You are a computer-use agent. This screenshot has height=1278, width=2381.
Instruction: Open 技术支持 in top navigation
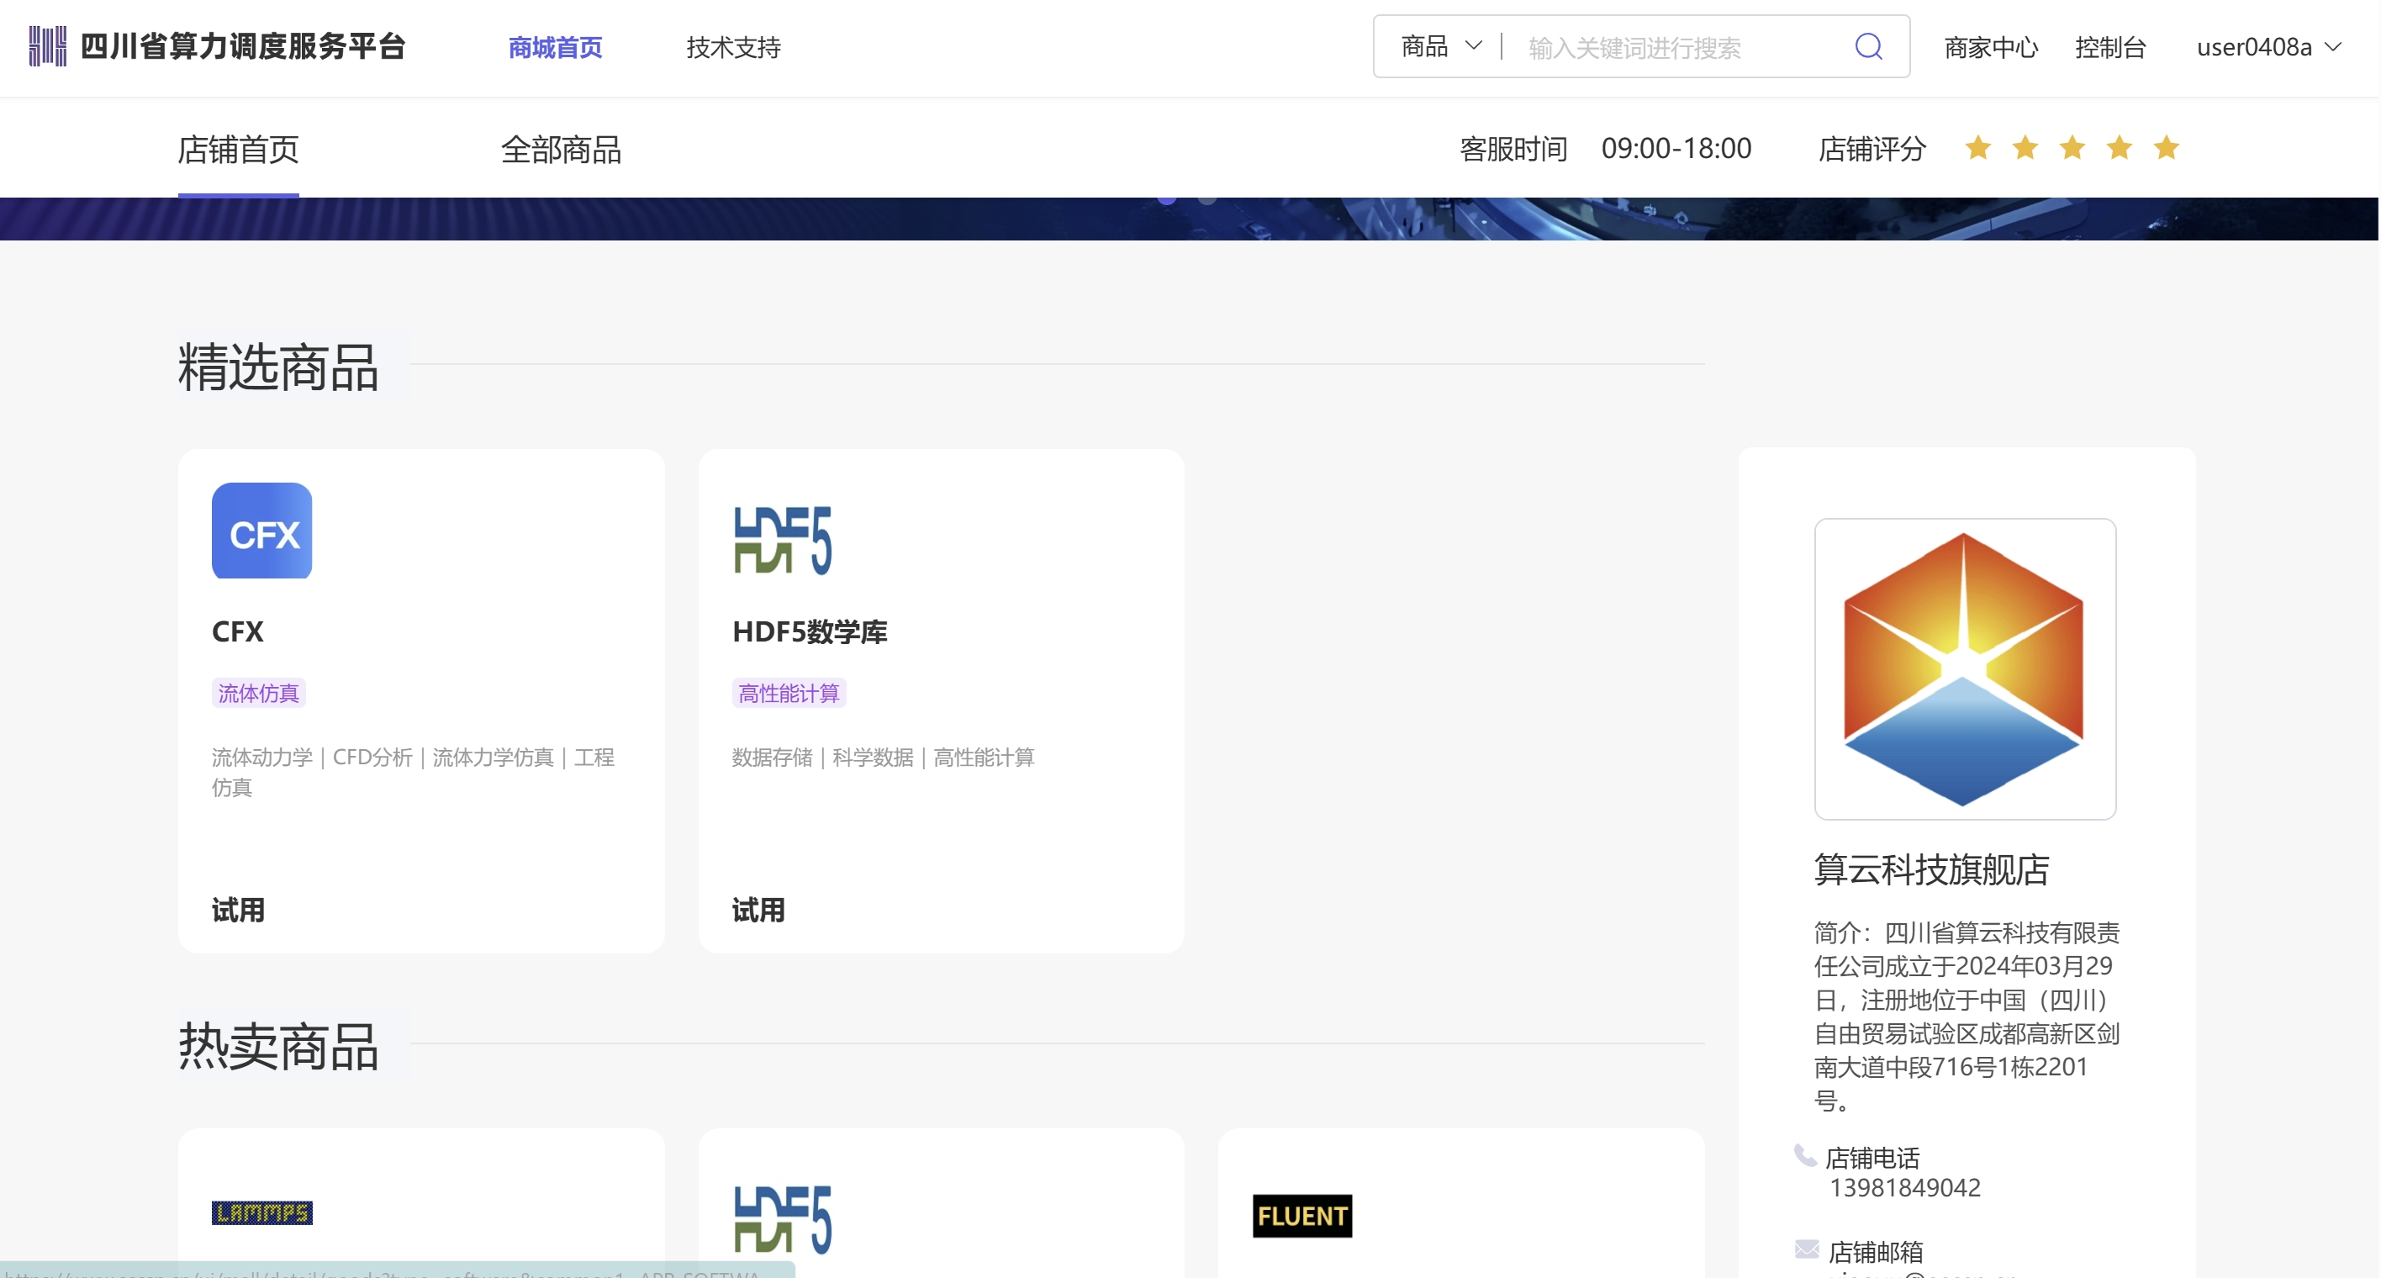733,47
